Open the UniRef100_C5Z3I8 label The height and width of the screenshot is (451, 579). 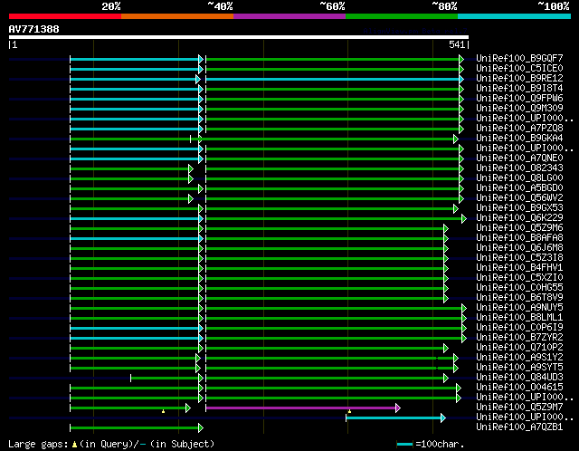click(x=519, y=258)
